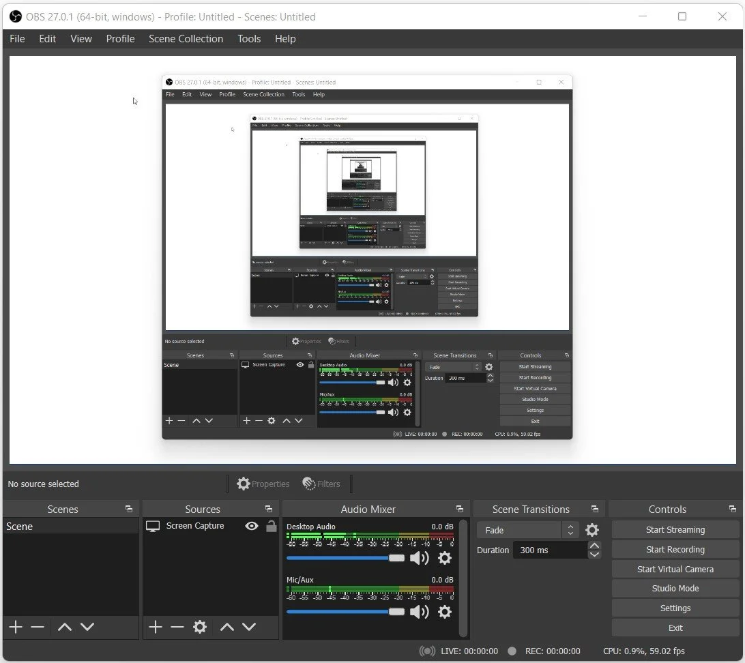
Task: Click the Audio Mixer vertical scrollbar
Action: click(x=463, y=578)
